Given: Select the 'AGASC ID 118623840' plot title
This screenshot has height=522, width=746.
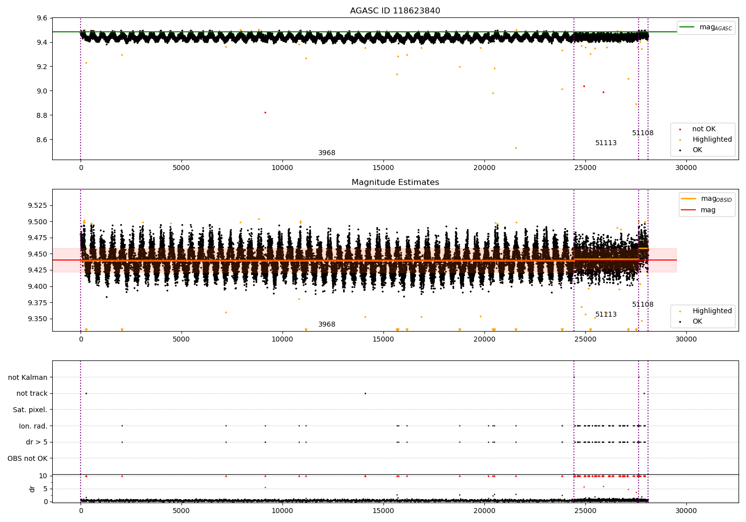Looking at the screenshot, I should click(395, 11).
